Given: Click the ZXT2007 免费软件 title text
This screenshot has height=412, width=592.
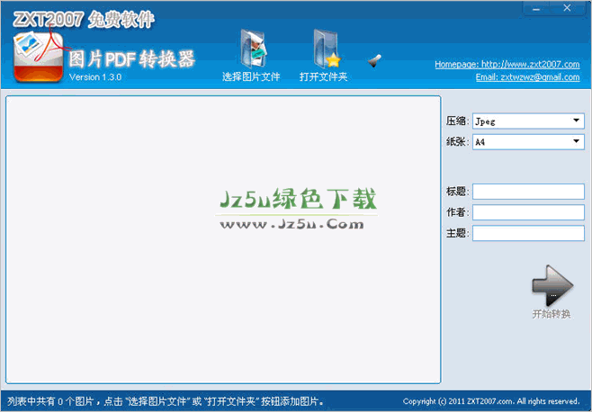Looking at the screenshot, I should pos(84,19).
